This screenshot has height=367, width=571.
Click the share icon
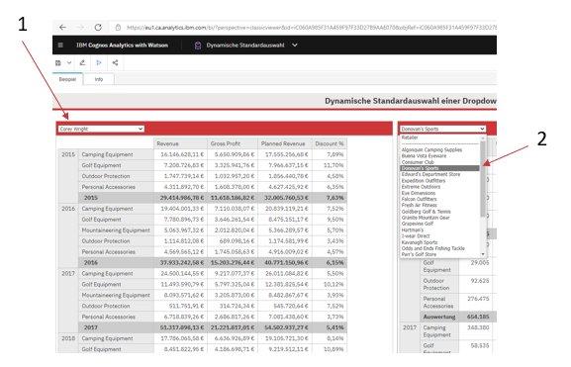pyautogui.click(x=115, y=63)
